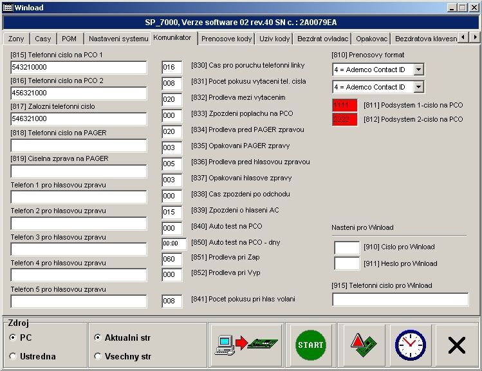
Task: Switch to the Zony tab
Action: 16,39
